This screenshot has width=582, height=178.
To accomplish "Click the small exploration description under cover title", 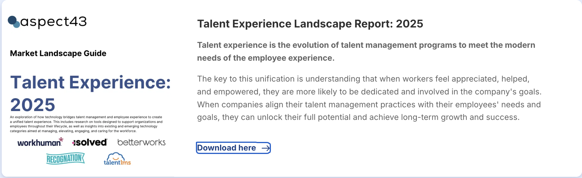I will (86, 124).
